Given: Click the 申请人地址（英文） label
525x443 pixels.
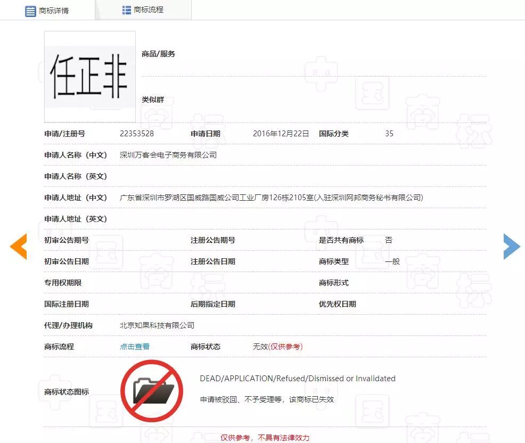Looking at the screenshot, I should tap(76, 219).
